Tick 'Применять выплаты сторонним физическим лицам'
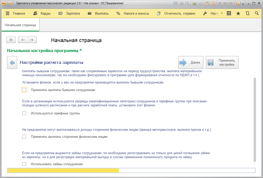Image resolution: width=263 pixels, height=178 pixels. click(x=24, y=137)
